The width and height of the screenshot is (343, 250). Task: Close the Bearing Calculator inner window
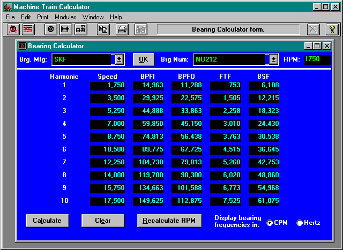point(327,46)
